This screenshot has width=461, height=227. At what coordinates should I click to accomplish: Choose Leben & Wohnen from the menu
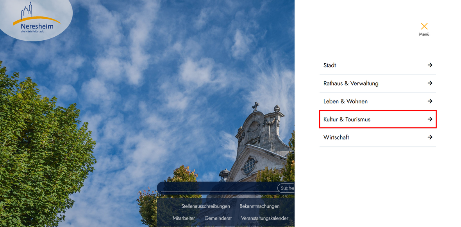pyautogui.click(x=345, y=101)
